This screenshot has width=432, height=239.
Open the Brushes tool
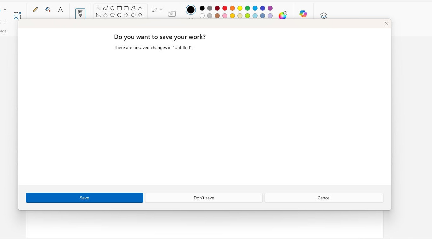pyautogui.click(x=80, y=14)
